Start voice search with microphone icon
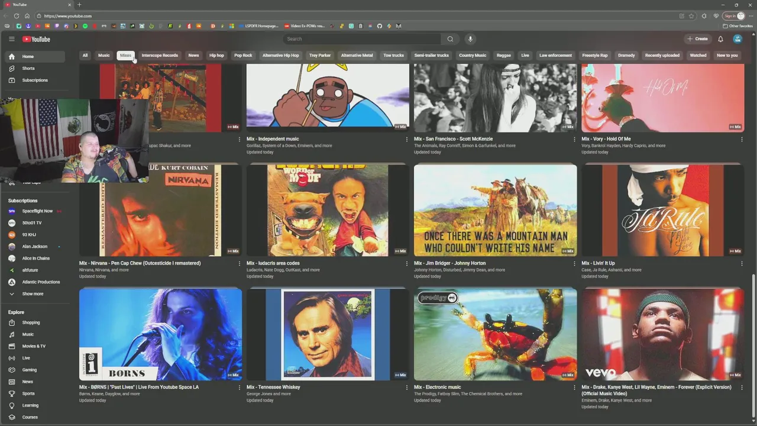The height and width of the screenshot is (426, 757). (x=470, y=39)
